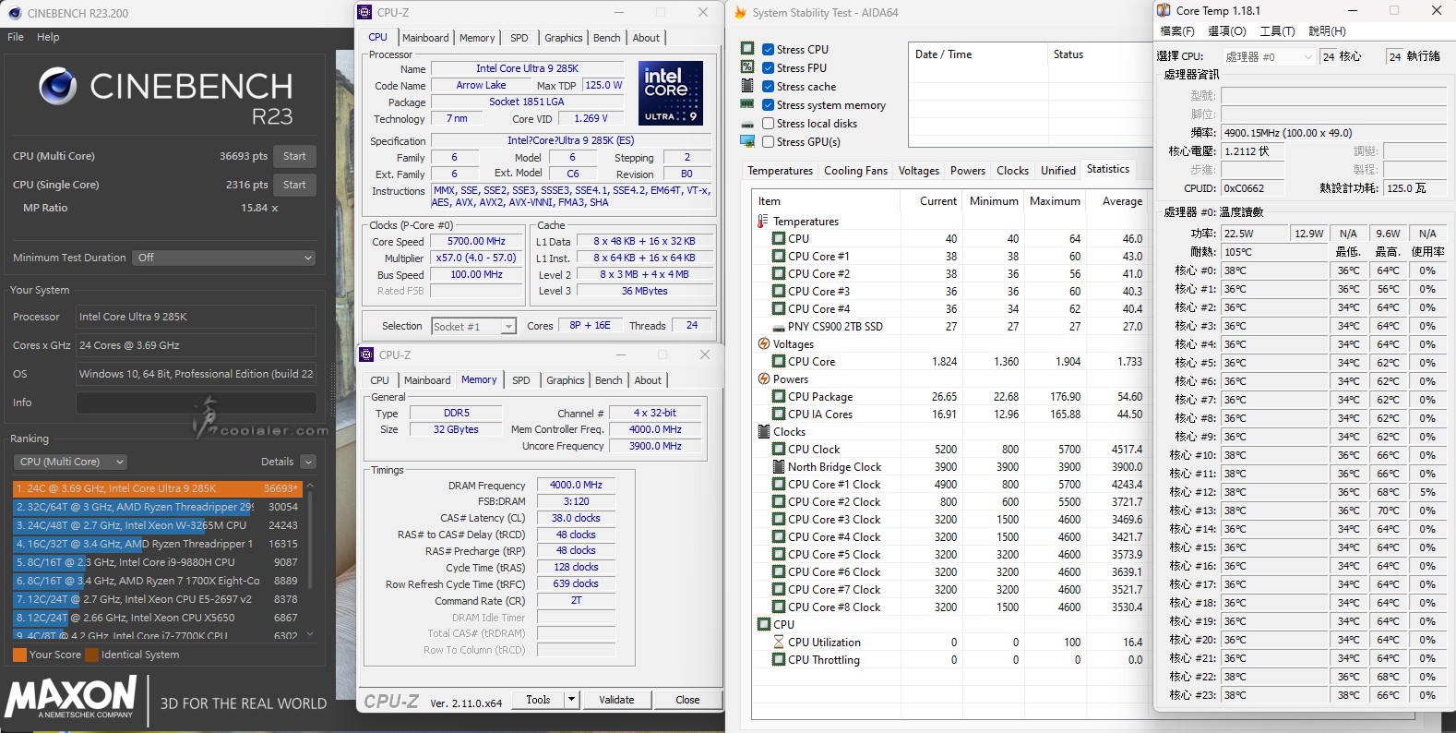Click the Stress system memory RAM icon
The width and height of the screenshot is (1456, 733).
(747, 104)
